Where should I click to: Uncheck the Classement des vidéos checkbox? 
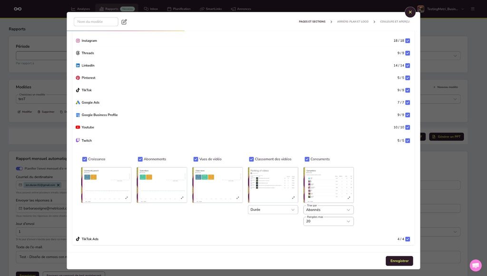(x=251, y=159)
